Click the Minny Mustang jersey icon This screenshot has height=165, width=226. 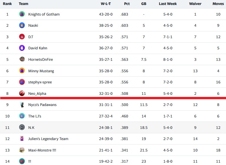[x=22, y=71]
